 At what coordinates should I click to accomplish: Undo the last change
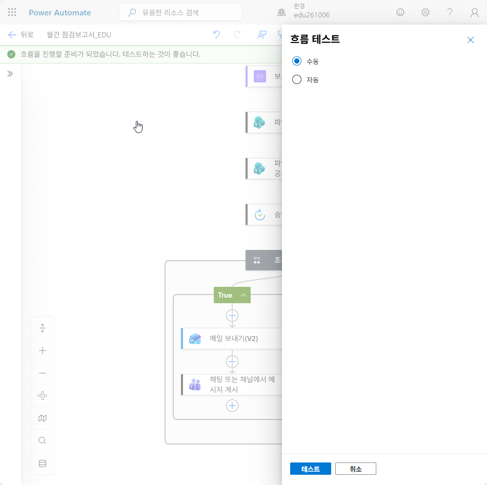tap(216, 34)
